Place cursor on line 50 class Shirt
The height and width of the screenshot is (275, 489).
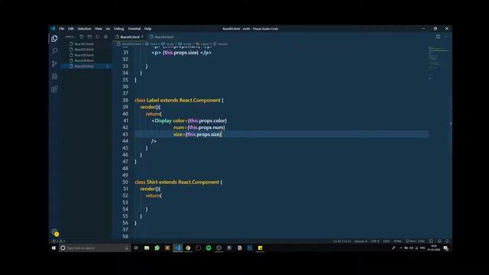click(x=178, y=182)
